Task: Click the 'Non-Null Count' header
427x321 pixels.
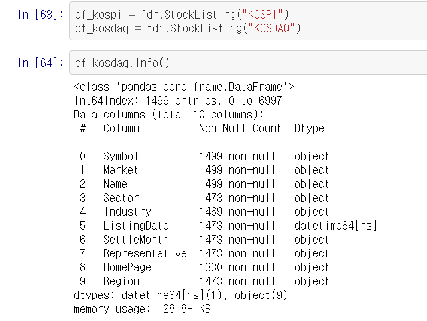Action: (x=240, y=128)
